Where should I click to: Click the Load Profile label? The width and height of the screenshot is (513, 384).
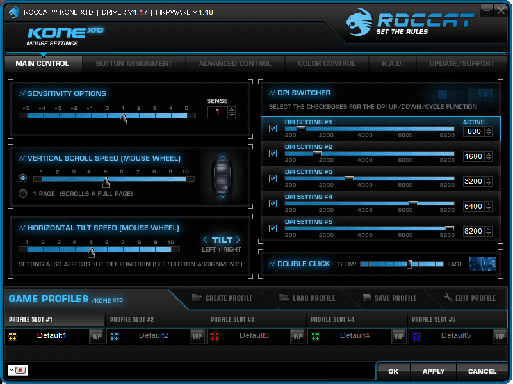pos(314,298)
